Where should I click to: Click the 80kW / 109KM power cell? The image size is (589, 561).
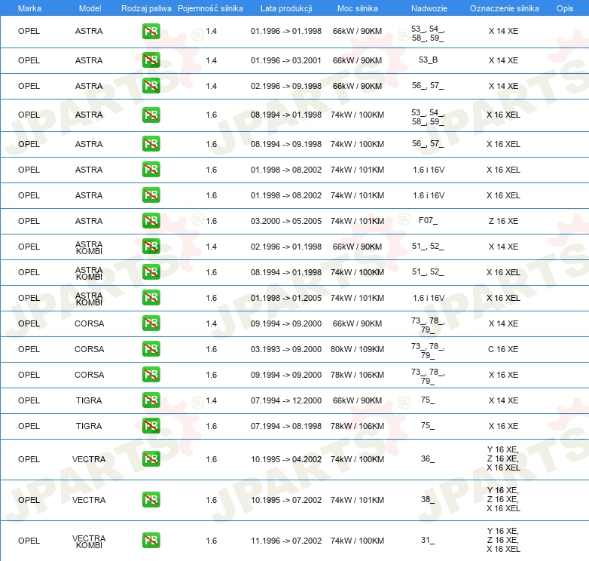coord(357,349)
